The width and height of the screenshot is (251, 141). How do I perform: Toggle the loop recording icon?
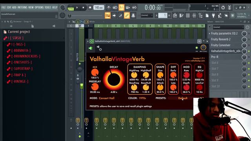[134, 7]
